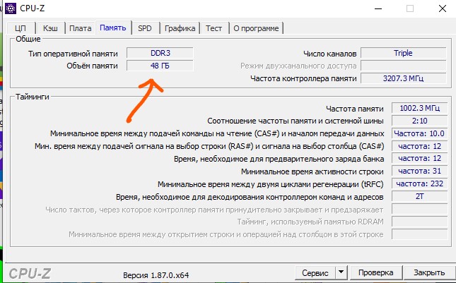Image resolution: width=456 pixels, height=283 pixels.
Task: Switch to the SPD tab
Action: click(145, 28)
